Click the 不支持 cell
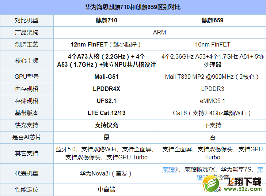 point(213,125)
